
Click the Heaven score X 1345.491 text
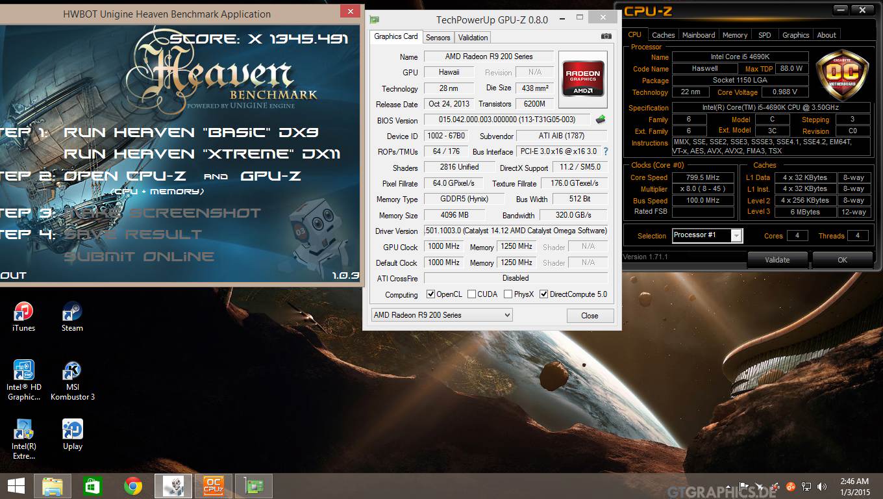click(259, 38)
